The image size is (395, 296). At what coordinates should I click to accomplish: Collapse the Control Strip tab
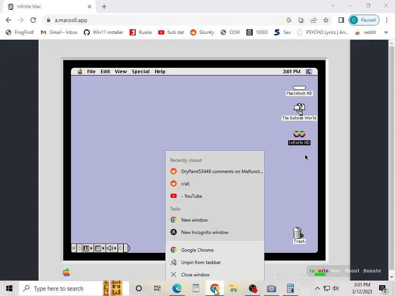[x=127, y=248]
